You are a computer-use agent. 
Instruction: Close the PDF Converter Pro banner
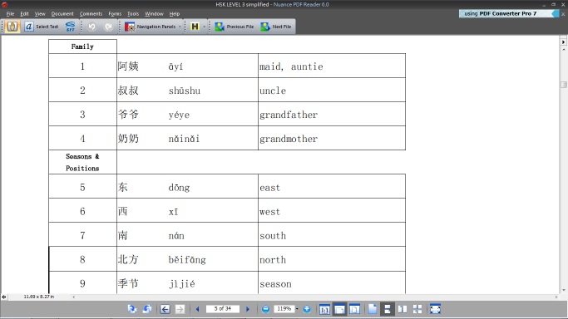pos(563,14)
